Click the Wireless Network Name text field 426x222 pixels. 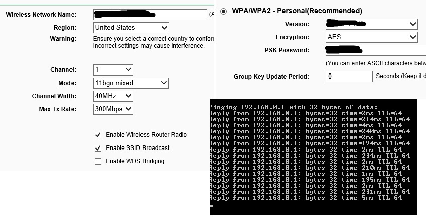pyautogui.click(x=150, y=15)
